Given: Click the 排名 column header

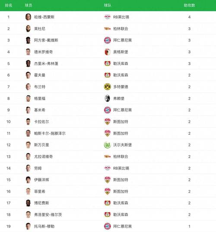Looking at the screenshot, I should point(9,5).
